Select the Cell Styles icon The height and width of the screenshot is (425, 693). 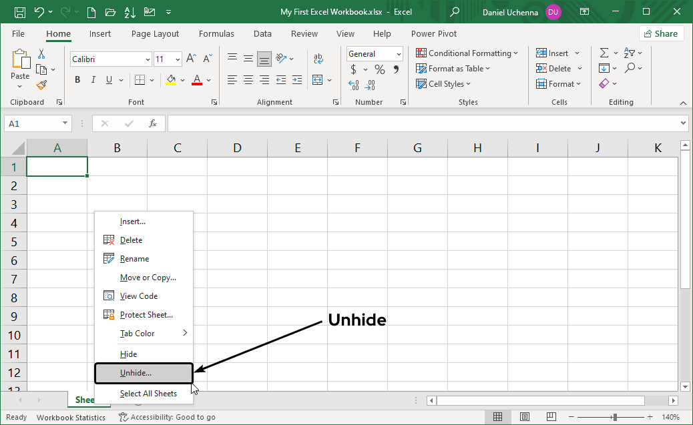421,83
